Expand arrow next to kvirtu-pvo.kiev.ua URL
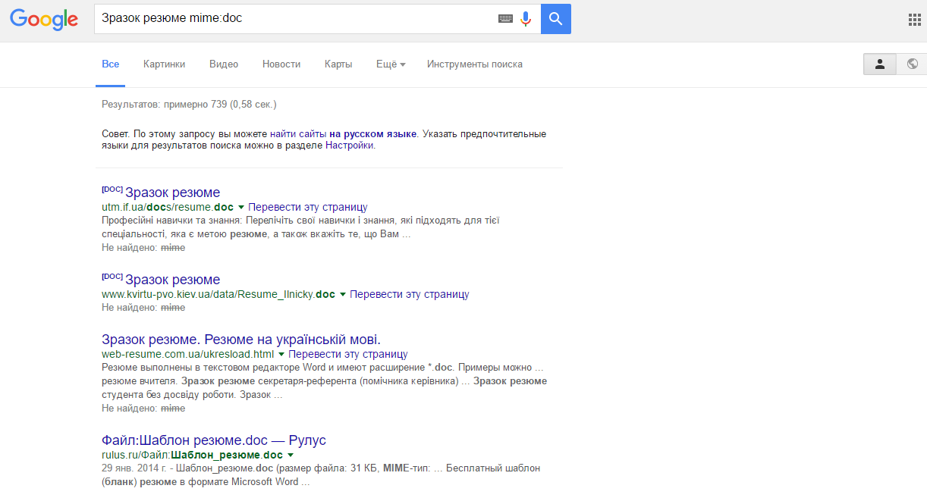The image size is (927, 501). (x=343, y=294)
